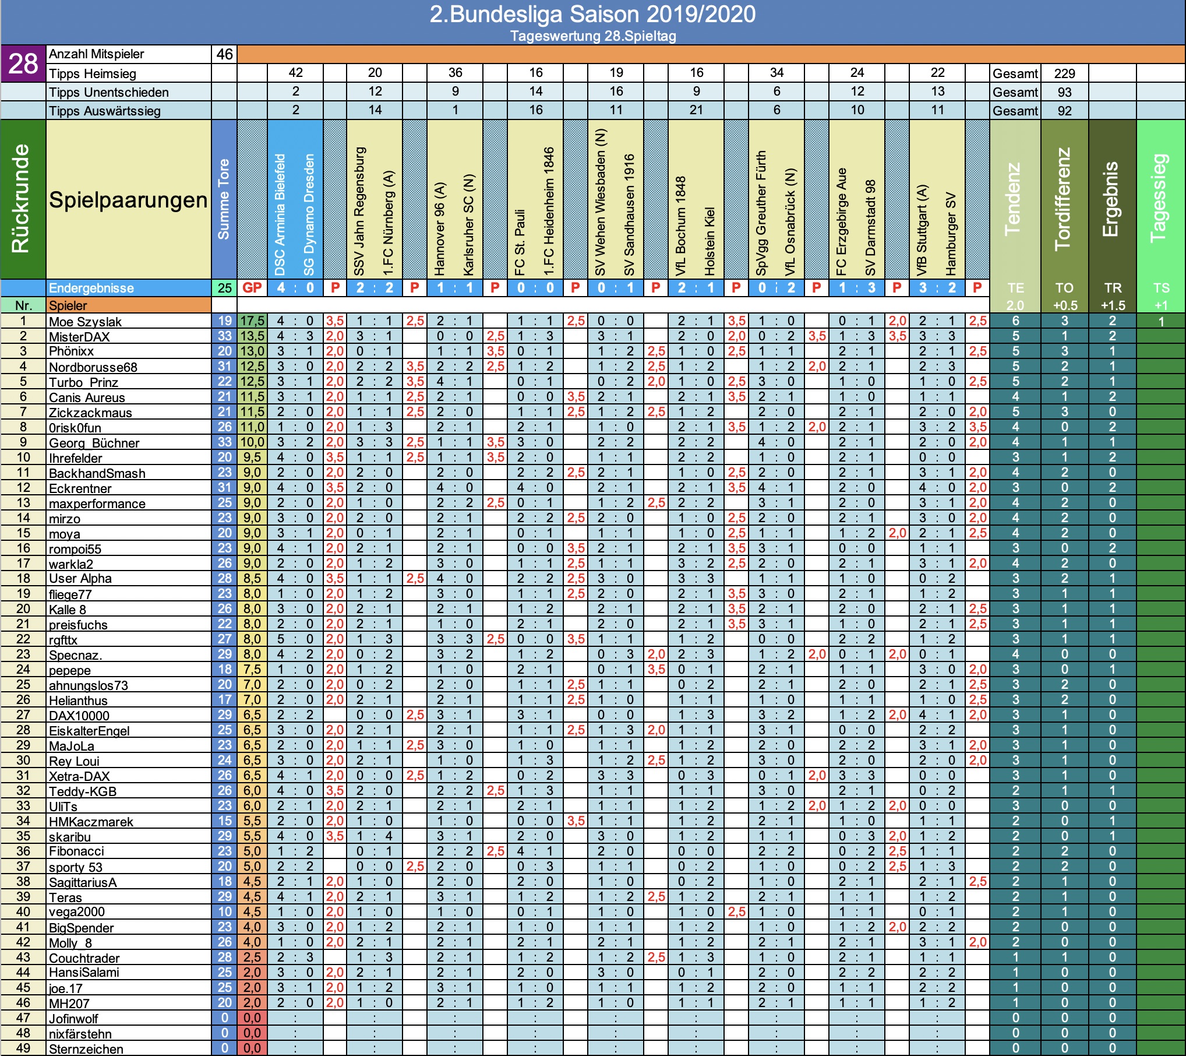Click the Gesamt Auswärtssieg total 92

(1064, 111)
